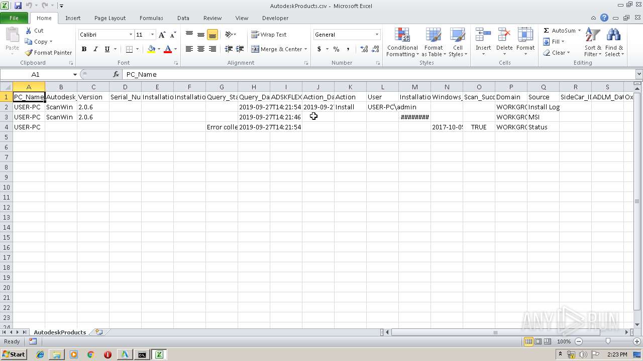
Task: Switch to the Data tab
Action: pos(183,18)
